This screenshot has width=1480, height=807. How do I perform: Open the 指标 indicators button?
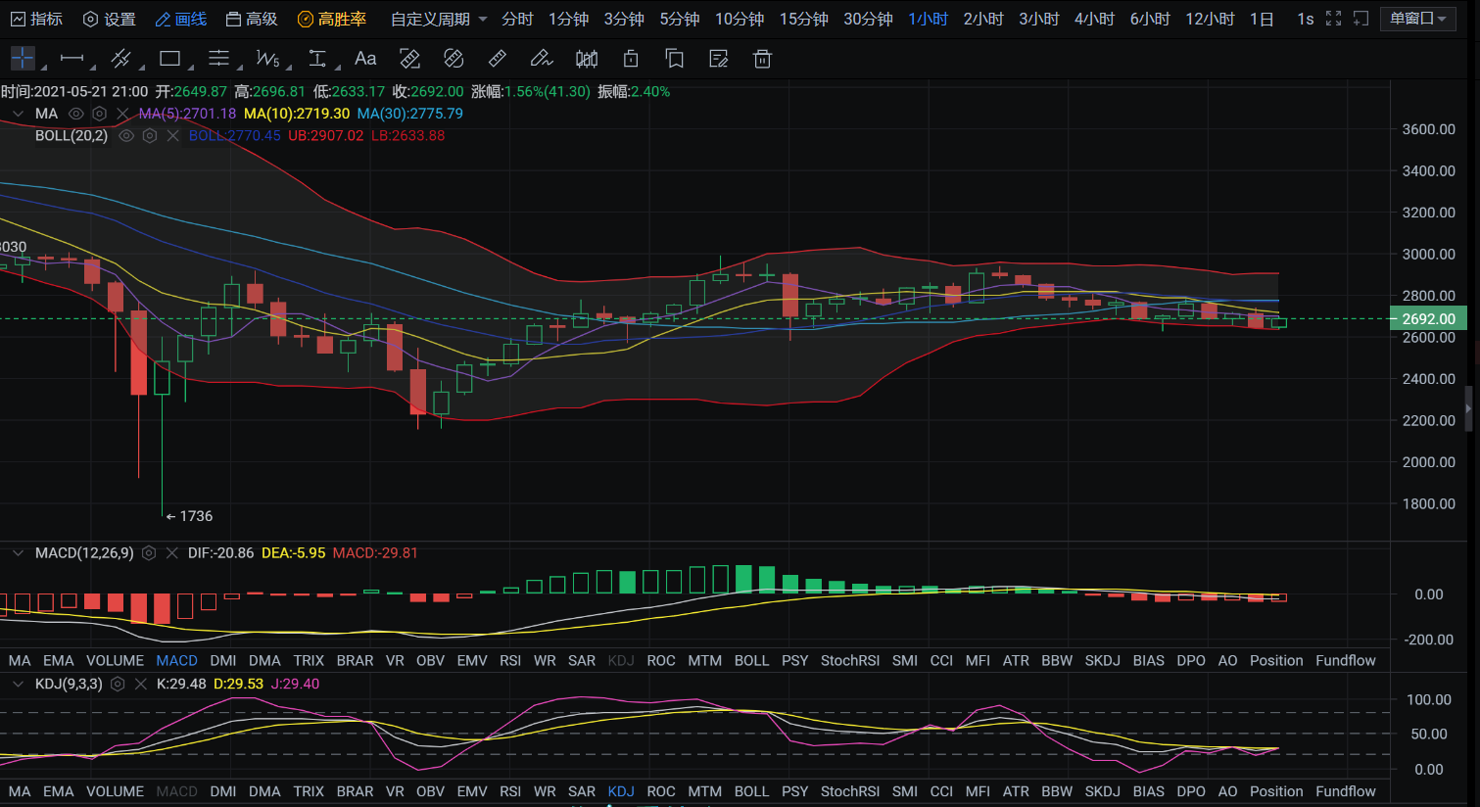(x=36, y=19)
